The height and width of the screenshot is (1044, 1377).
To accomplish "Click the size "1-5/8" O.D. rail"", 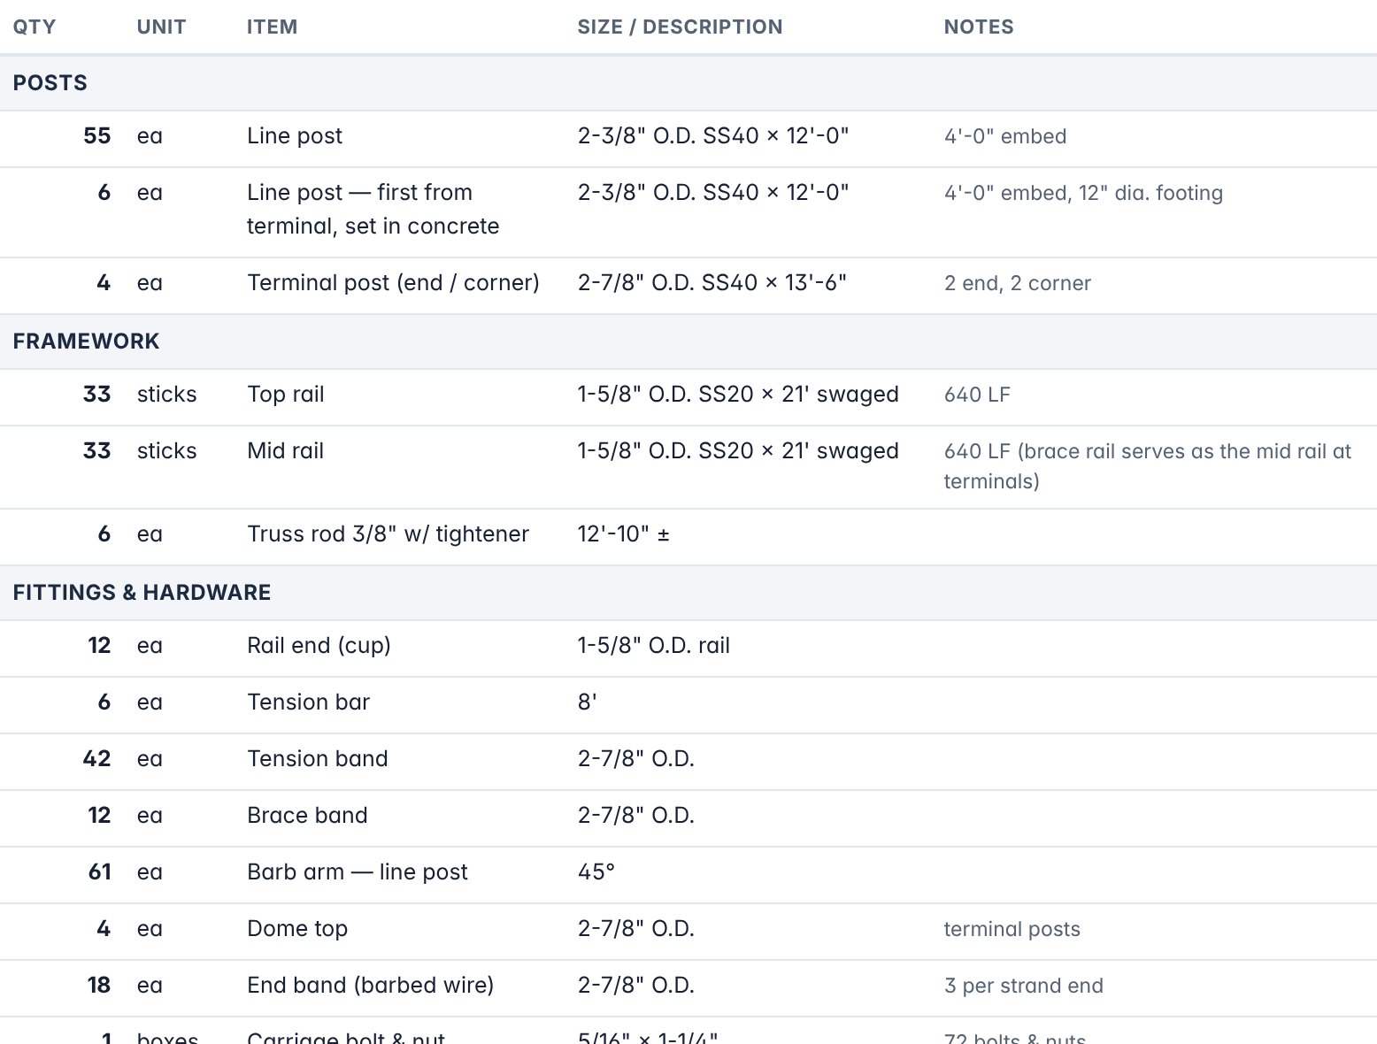I will coord(654,646).
